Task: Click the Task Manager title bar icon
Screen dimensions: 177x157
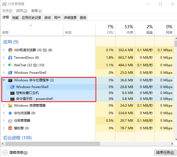Action: [x=5, y=4]
